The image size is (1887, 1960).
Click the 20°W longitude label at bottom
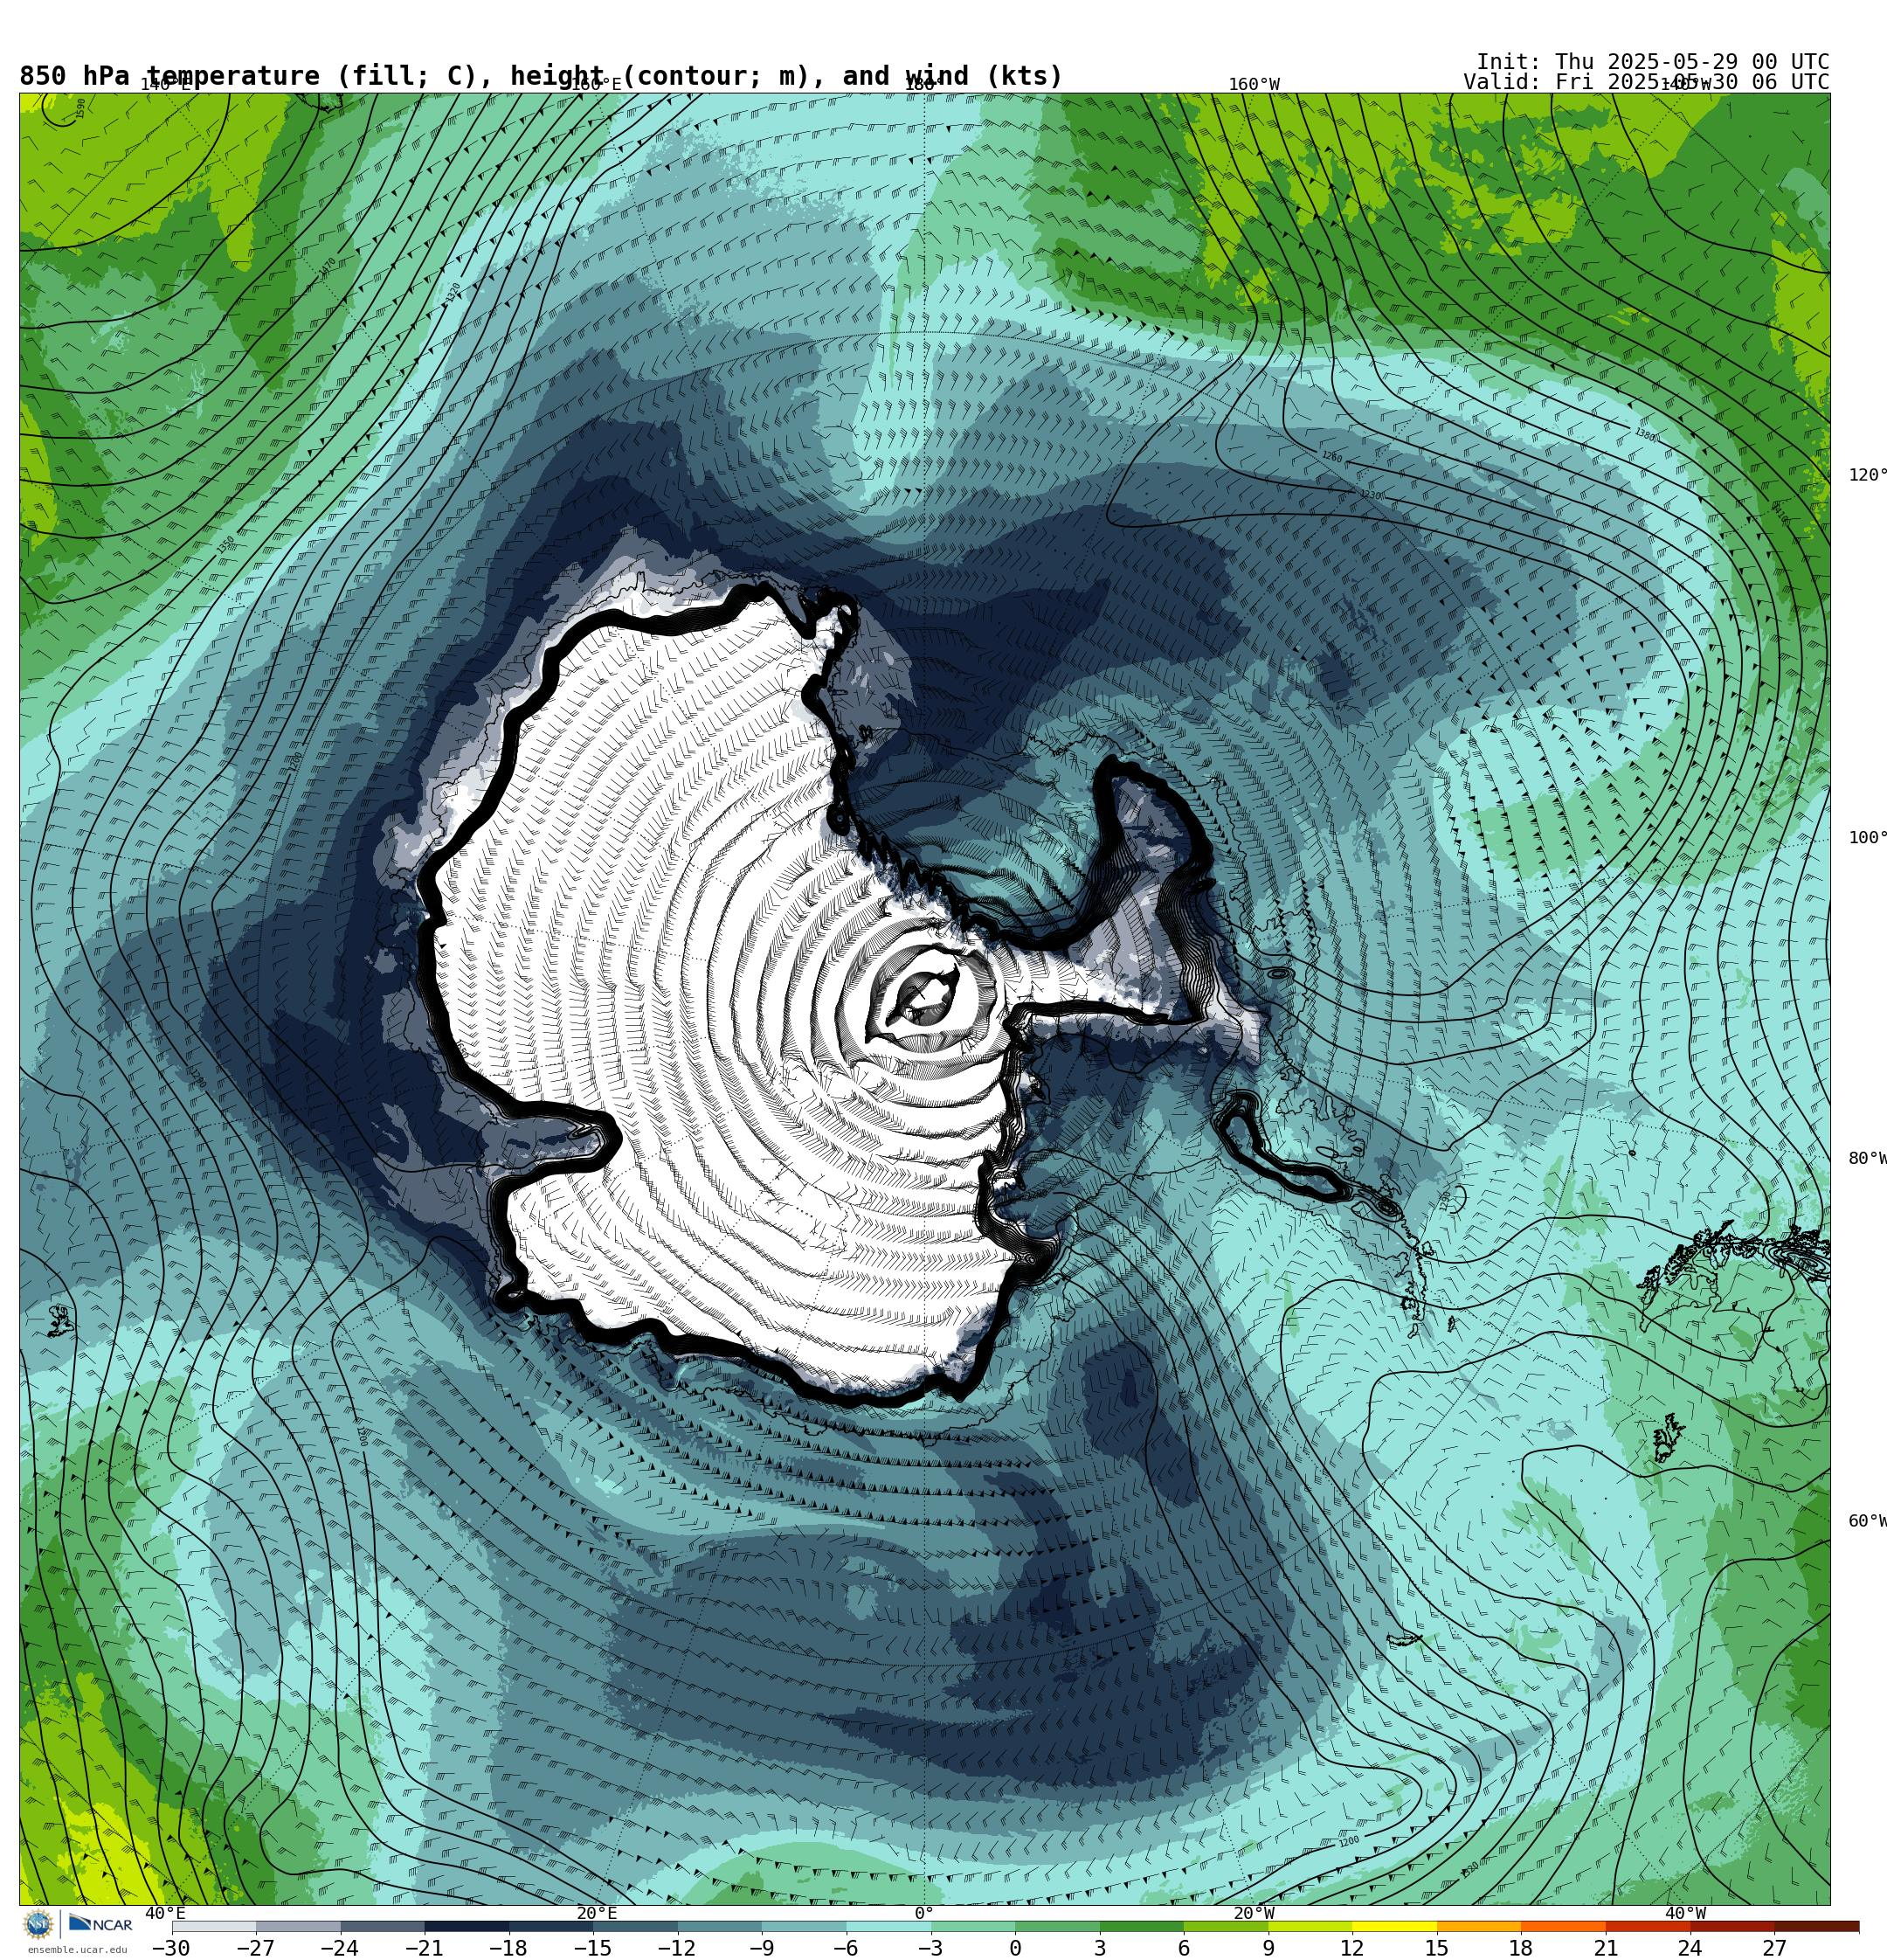click(x=1254, y=1913)
